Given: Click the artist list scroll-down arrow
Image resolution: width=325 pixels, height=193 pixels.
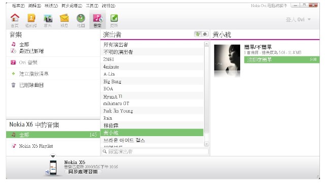Looking at the screenshot, I should pyautogui.click(x=207, y=144).
